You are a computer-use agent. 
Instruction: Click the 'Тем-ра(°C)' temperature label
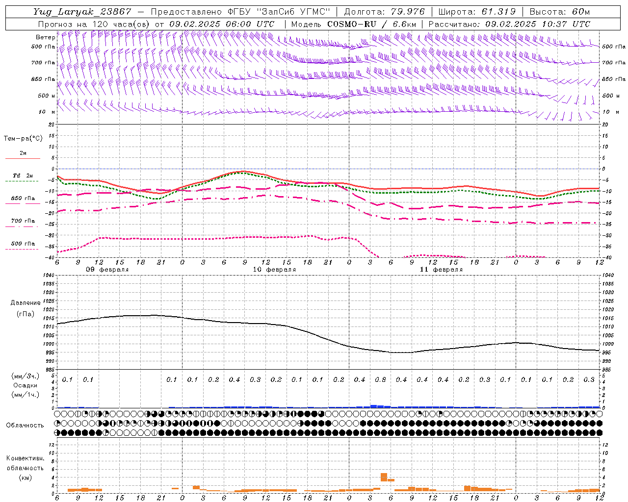tap(23, 138)
